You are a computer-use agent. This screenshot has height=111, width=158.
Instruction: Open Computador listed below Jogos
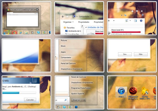[66, 58]
